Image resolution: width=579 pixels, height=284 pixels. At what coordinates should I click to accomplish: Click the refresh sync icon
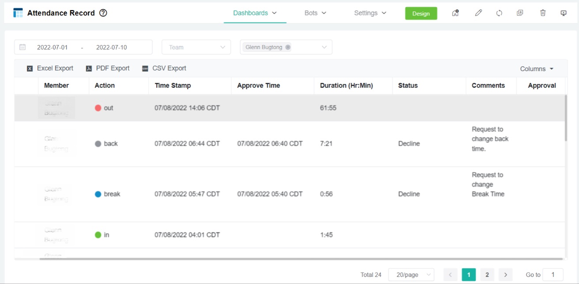499,13
